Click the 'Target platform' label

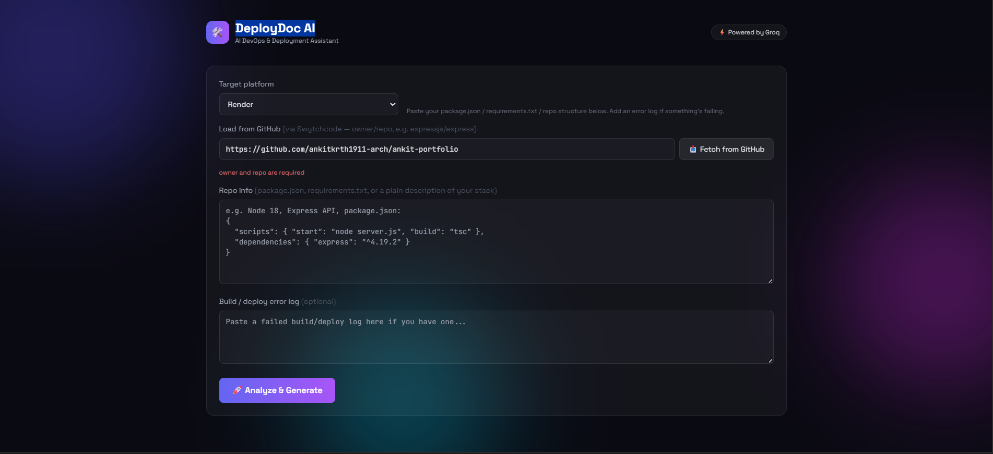pos(246,84)
